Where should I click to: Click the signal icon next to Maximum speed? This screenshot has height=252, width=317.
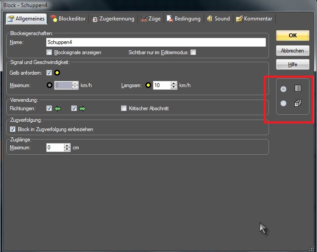point(49,85)
